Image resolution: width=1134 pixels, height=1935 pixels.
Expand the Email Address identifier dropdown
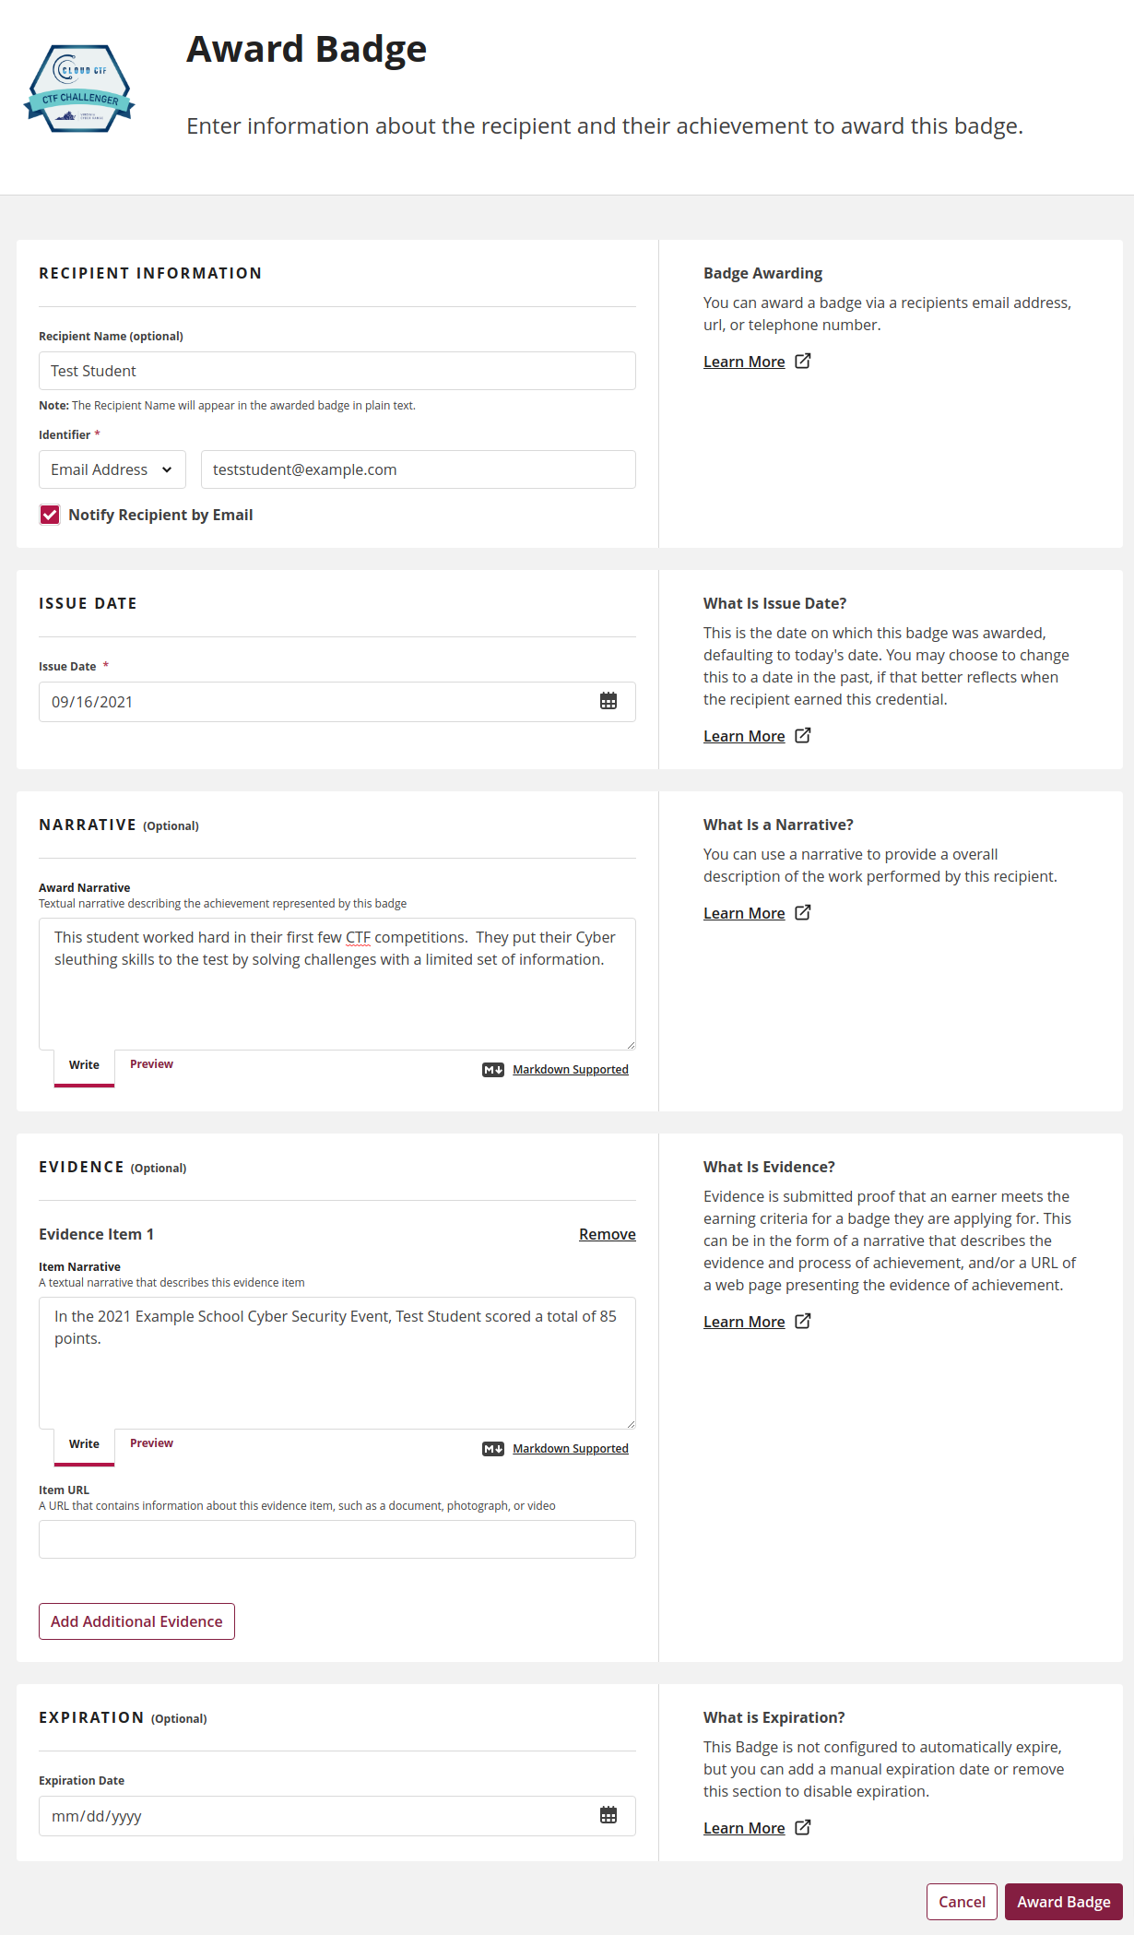[112, 469]
